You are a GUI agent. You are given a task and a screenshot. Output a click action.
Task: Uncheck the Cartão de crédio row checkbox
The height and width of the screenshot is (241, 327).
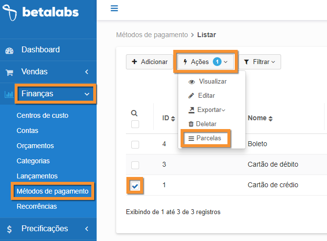(x=135, y=186)
